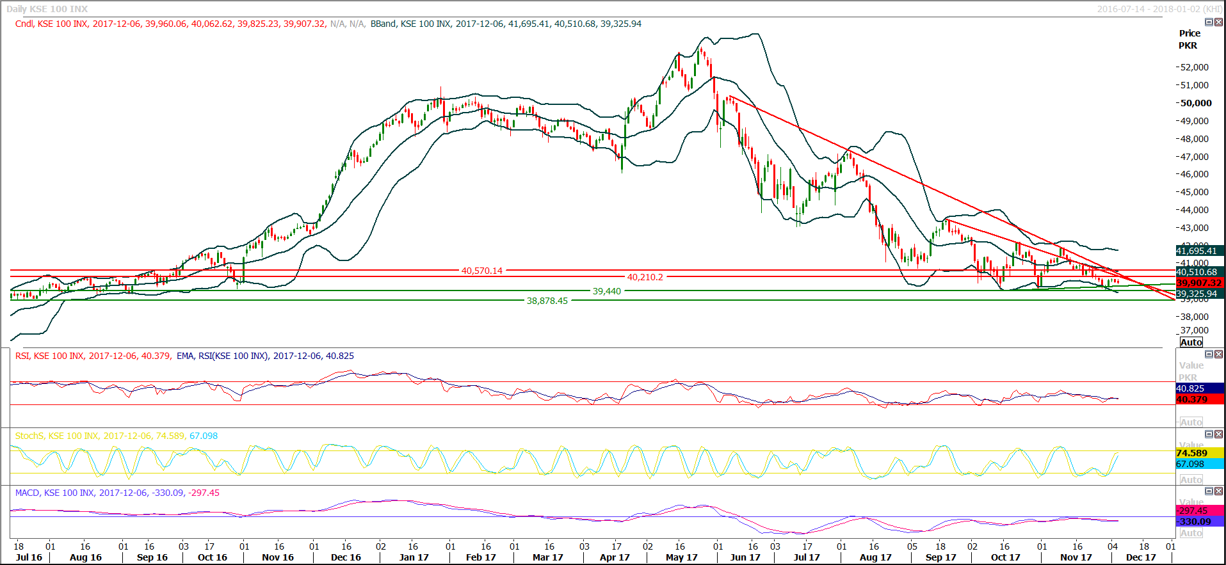Viewport: 1226px width, 565px height.
Task: Minimize the RSI indicator pane
Action: tap(1209, 354)
